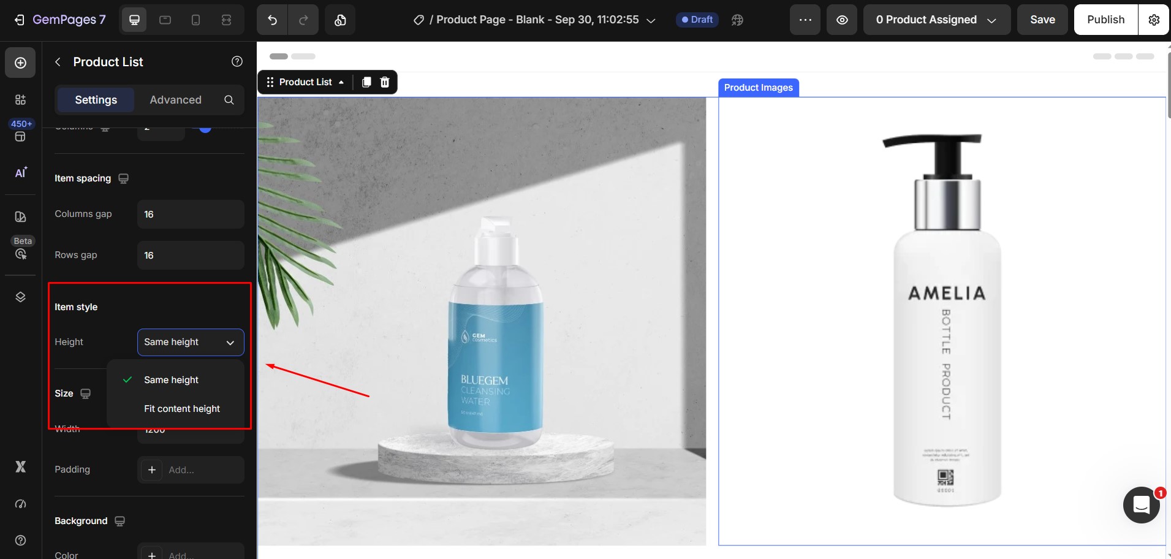The image size is (1171, 559).
Task: Open the three-dots more menu
Action: tap(805, 20)
